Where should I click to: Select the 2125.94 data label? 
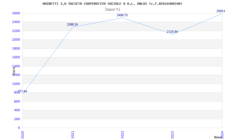pyautogui.click(x=172, y=32)
